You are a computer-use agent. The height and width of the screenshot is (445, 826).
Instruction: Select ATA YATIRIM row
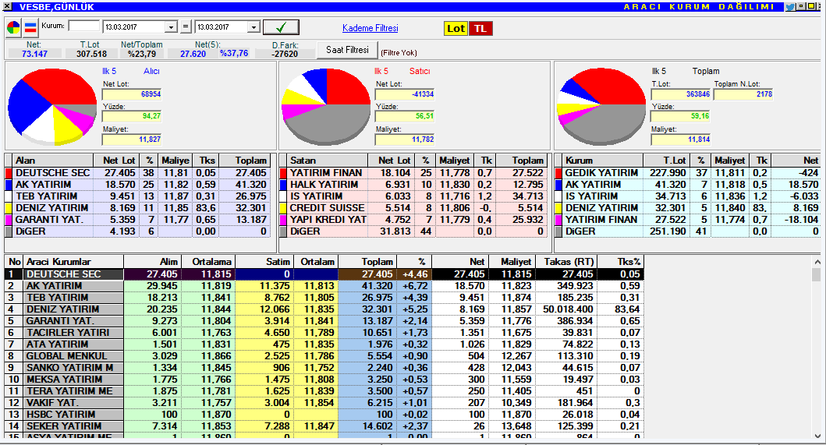pyautogui.click(x=324, y=344)
